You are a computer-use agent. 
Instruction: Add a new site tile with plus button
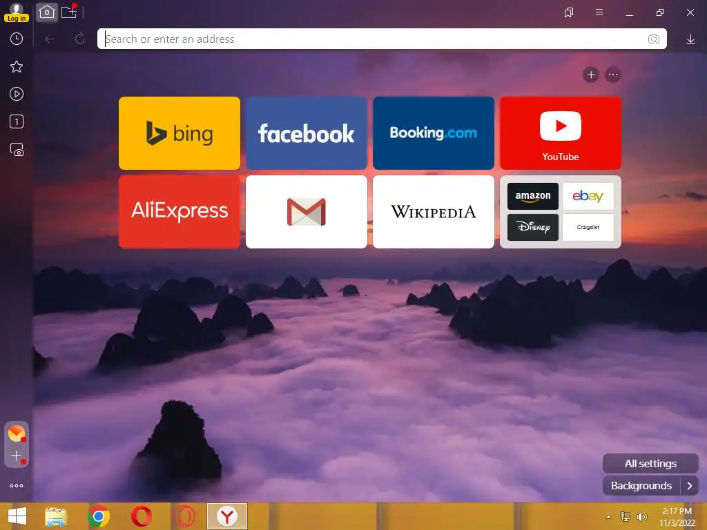coord(591,75)
